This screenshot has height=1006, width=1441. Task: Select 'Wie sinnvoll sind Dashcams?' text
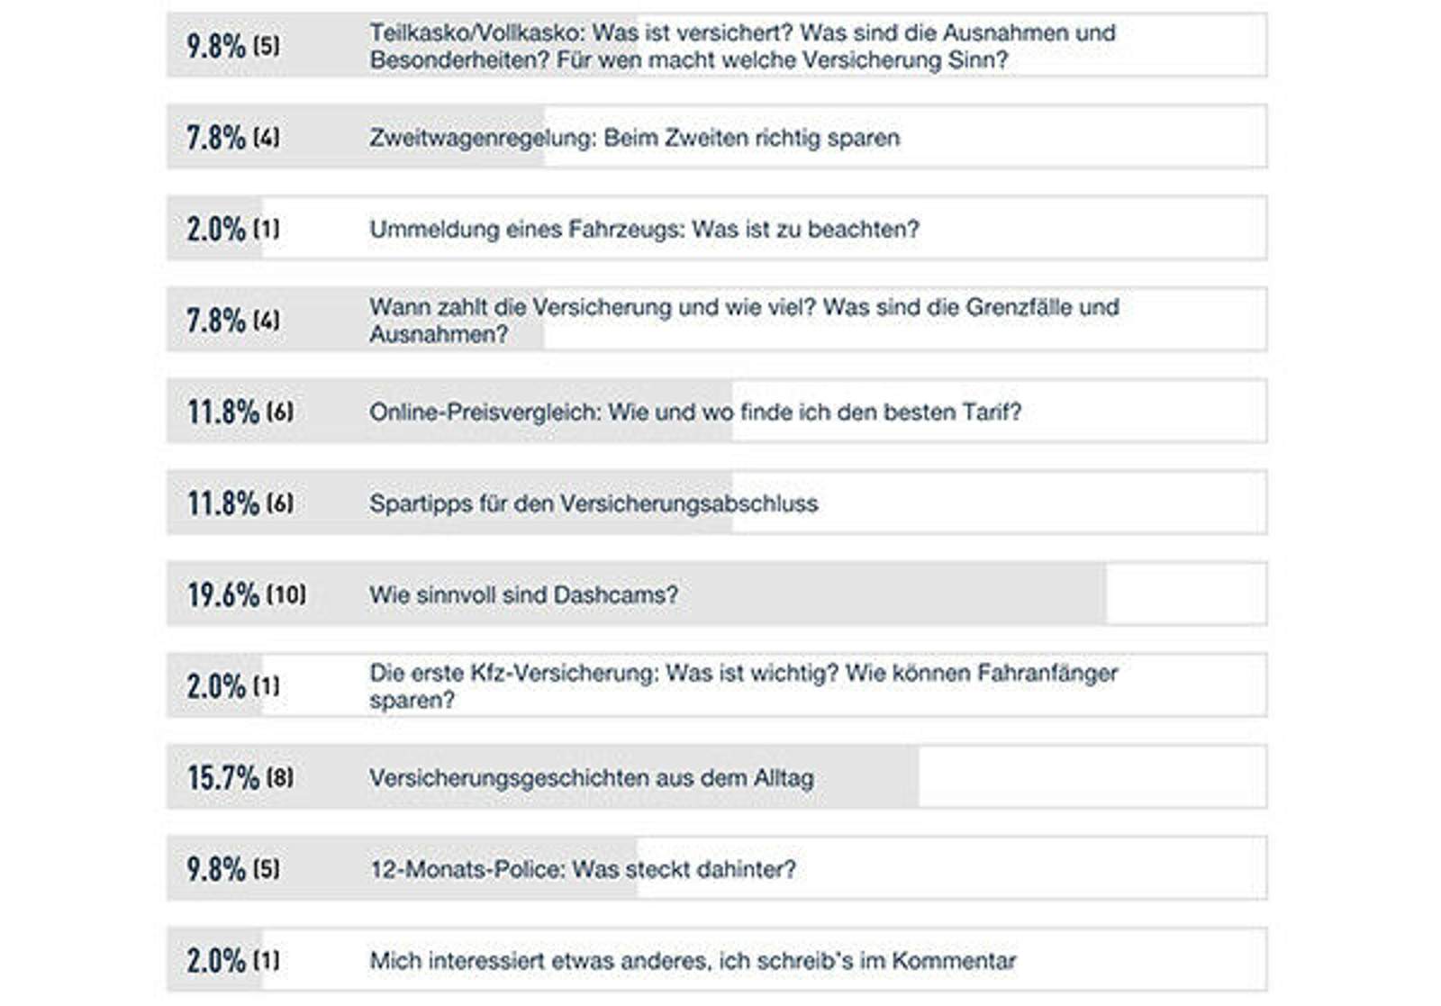pos(523,594)
